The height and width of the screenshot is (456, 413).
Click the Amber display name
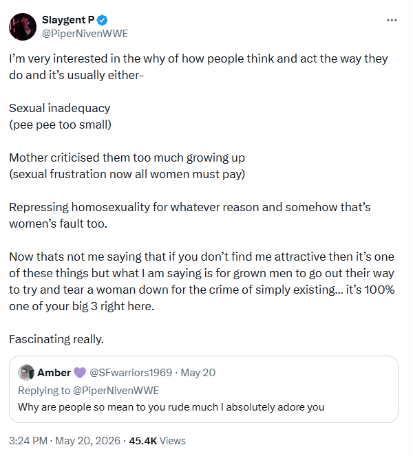[x=54, y=373]
